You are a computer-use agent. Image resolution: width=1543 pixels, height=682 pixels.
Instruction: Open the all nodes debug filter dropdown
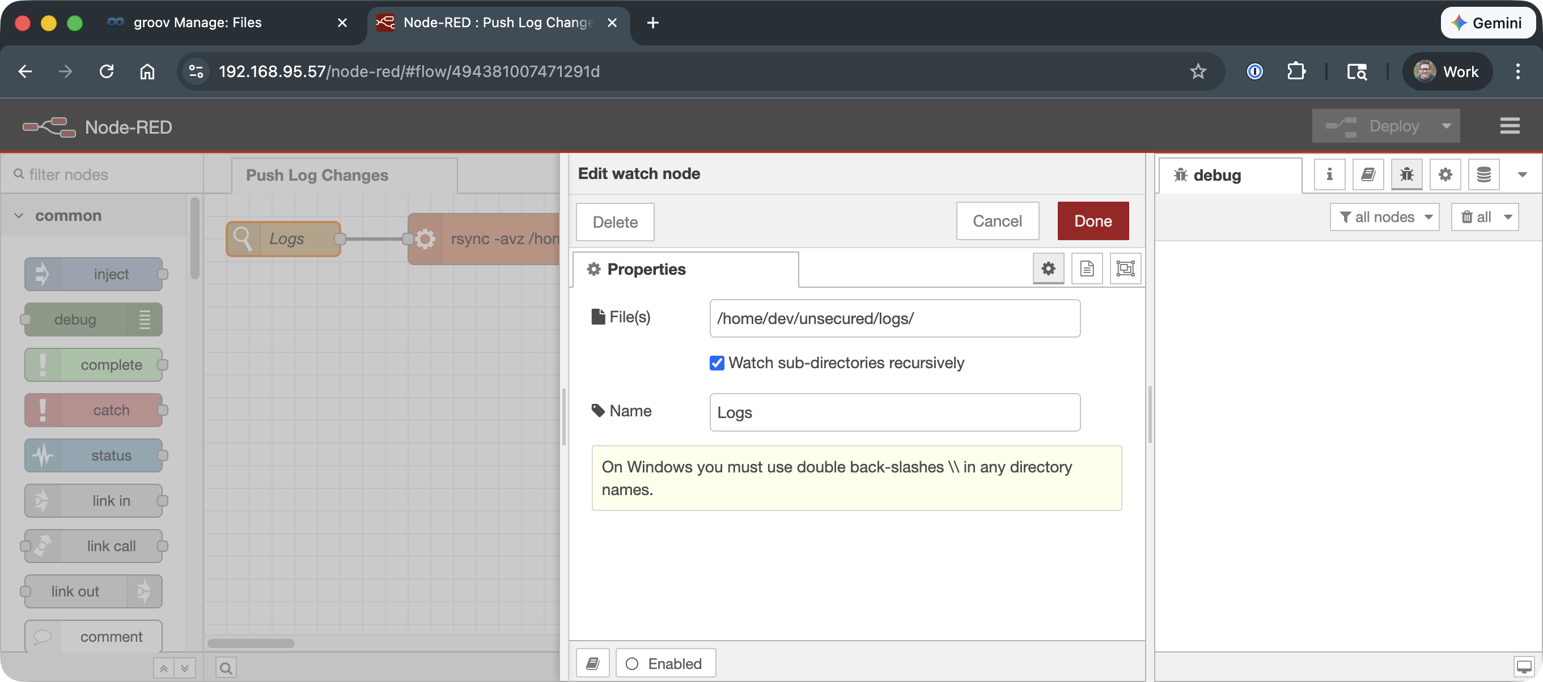[x=1384, y=218]
